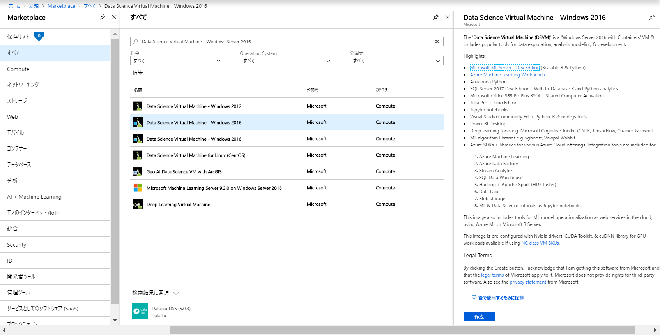Close the すべて results blade
The width and height of the screenshot is (660, 335).
(x=448, y=18)
